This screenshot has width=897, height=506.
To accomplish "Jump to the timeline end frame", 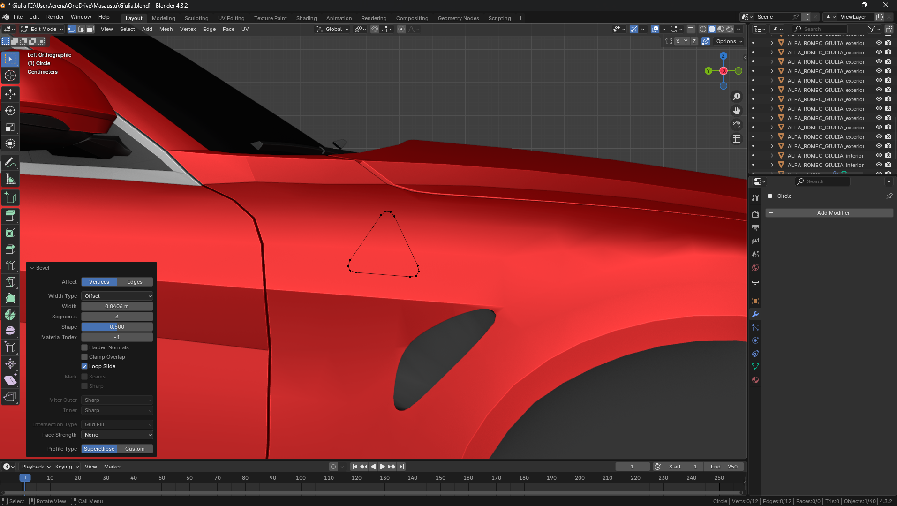I will coord(401,467).
